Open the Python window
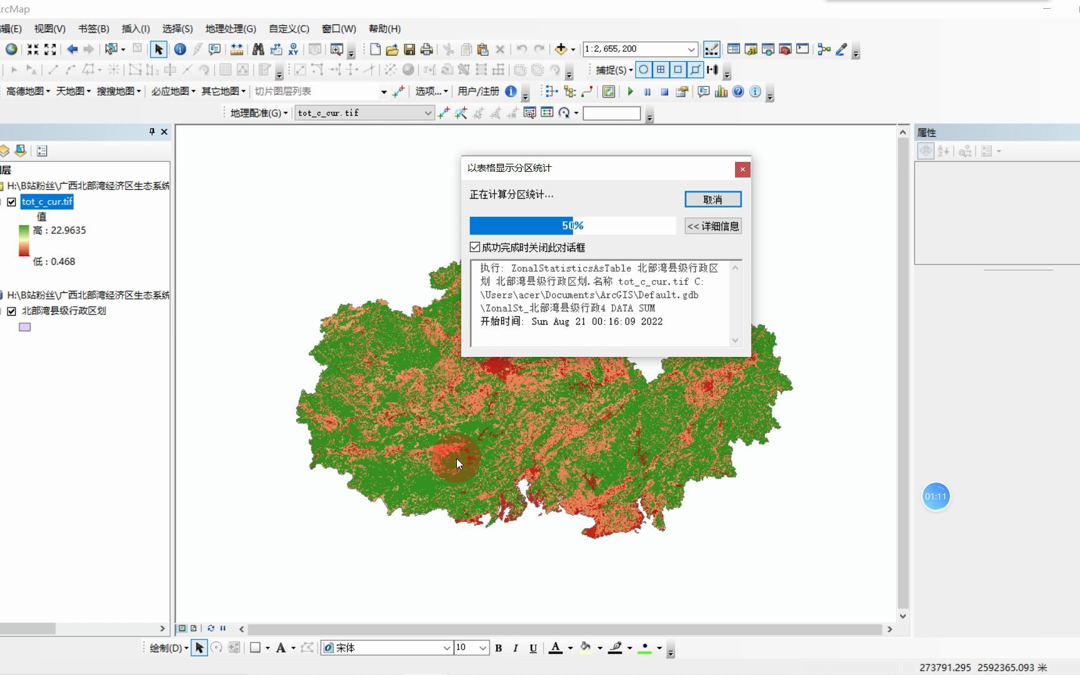 click(x=803, y=49)
